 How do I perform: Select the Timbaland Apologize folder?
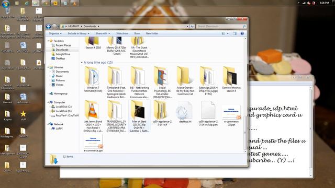[116, 83]
